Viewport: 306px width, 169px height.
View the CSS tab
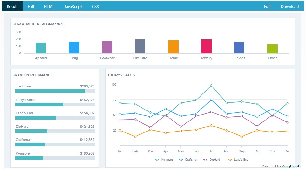pyautogui.click(x=95, y=6)
